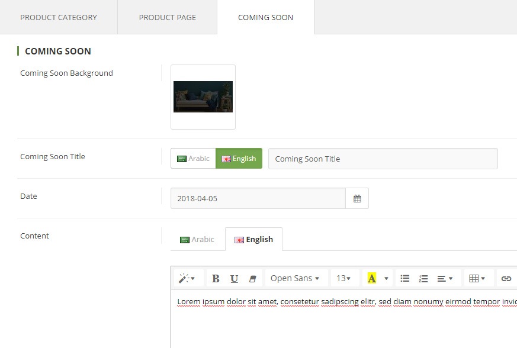The width and height of the screenshot is (517, 348).
Task: Click the insert link icon
Action: tap(506, 279)
